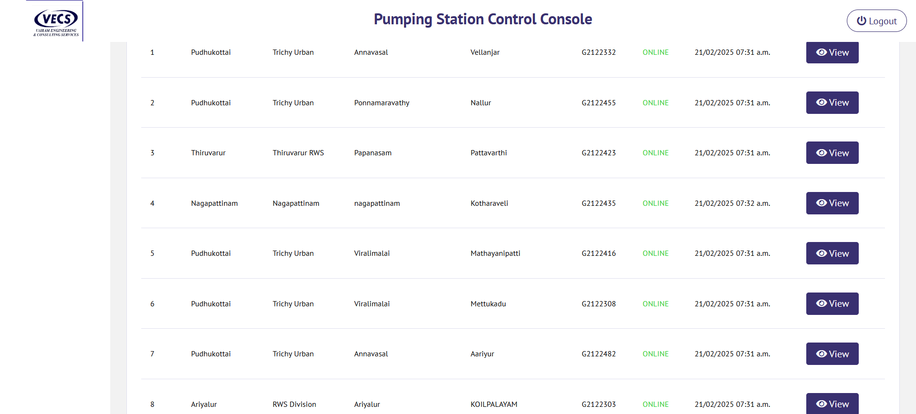Viewport: 916px width, 414px height.
Task: Click the 07:32 a.m. timestamp for Kotharaveli
Action: coord(732,203)
